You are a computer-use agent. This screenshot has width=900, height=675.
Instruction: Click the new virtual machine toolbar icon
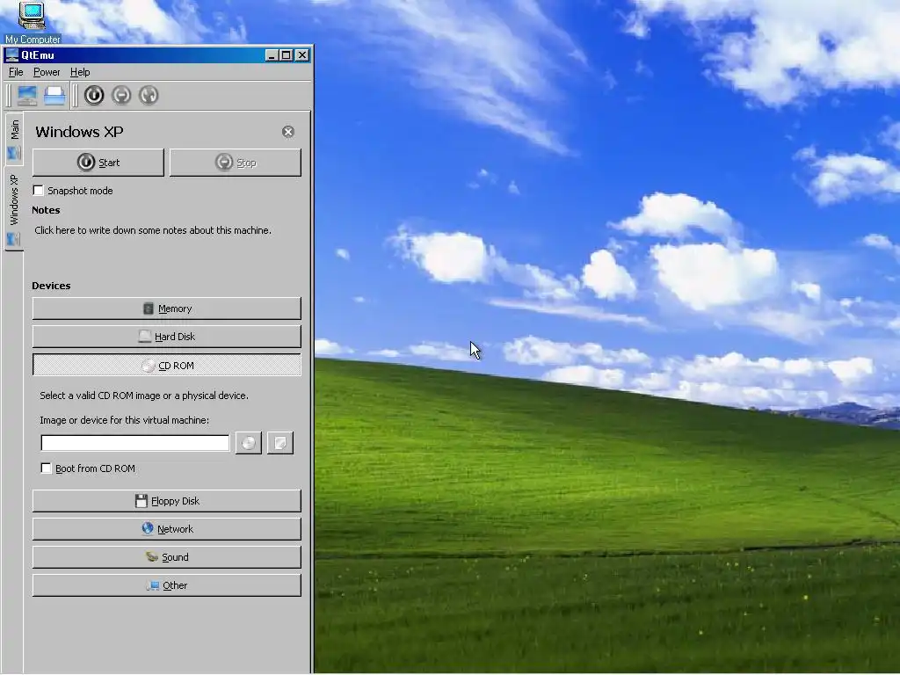click(x=27, y=95)
